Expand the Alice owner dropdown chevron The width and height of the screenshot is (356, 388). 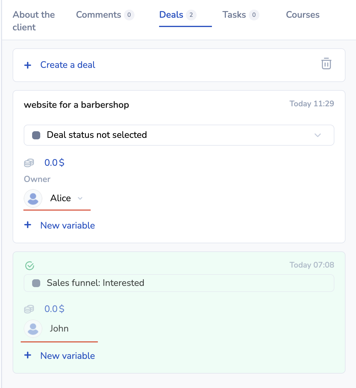tap(80, 198)
